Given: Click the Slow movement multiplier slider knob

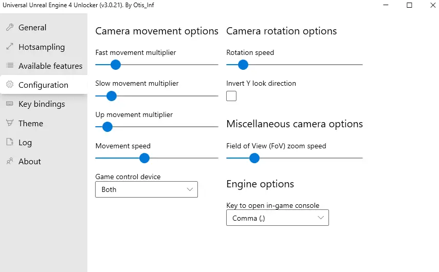Looking at the screenshot, I should [112, 96].
